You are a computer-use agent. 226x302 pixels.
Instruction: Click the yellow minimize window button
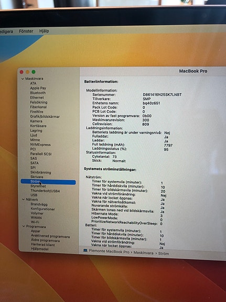(x=28, y=72)
